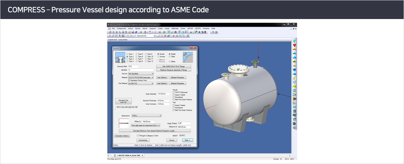
Task: Click the Open folder toolbar icon
Action: [x=129, y=32]
